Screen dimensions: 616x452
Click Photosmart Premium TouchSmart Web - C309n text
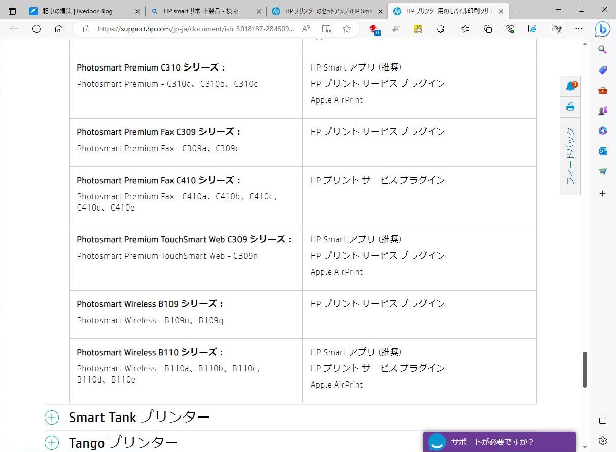[167, 256]
